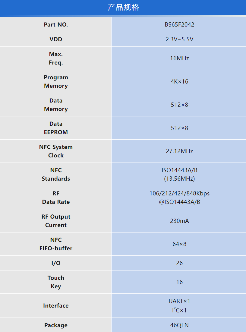The image size is (246, 332).
Task: Click the 46QFN package value
Action: pyautogui.click(x=179, y=325)
